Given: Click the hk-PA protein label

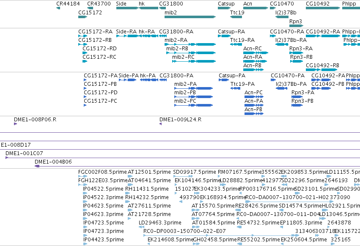Looking at the screenshot, I should [148, 76].
